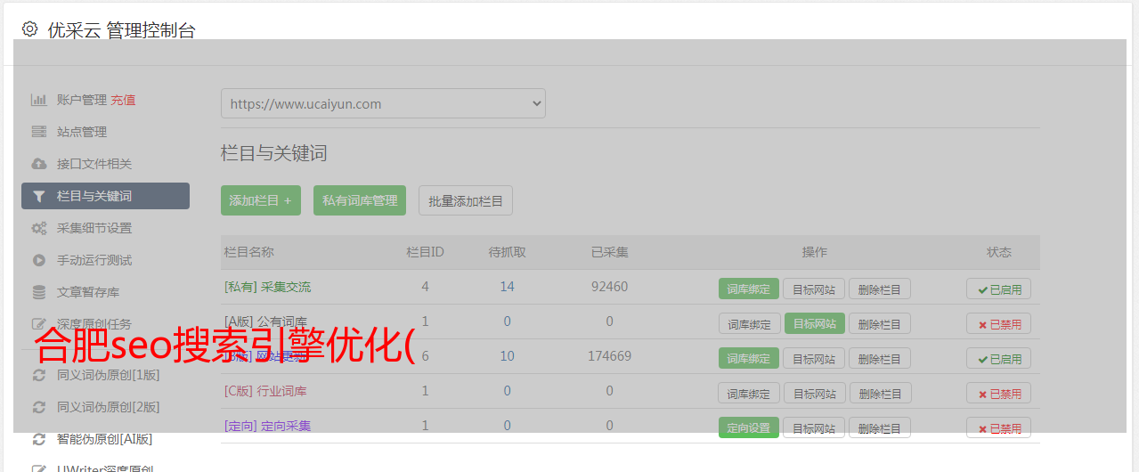Click 词库绑定 for 行业词库 row
Screen dimensions: 1139x472
pyautogui.click(x=749, y=393)
